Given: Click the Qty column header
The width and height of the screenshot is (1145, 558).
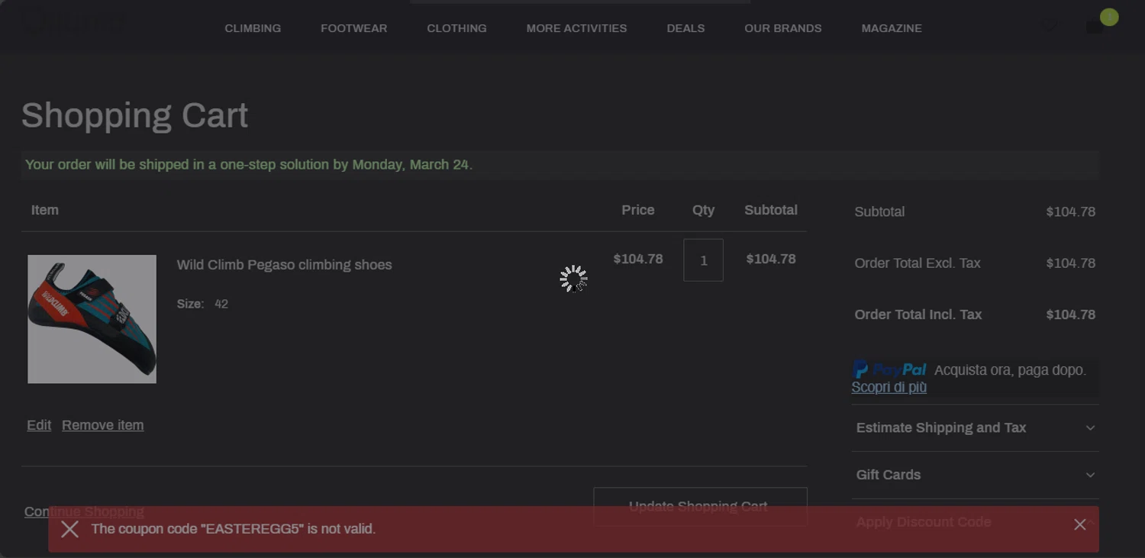Looking at the screenshot, I should pos(703,210).
